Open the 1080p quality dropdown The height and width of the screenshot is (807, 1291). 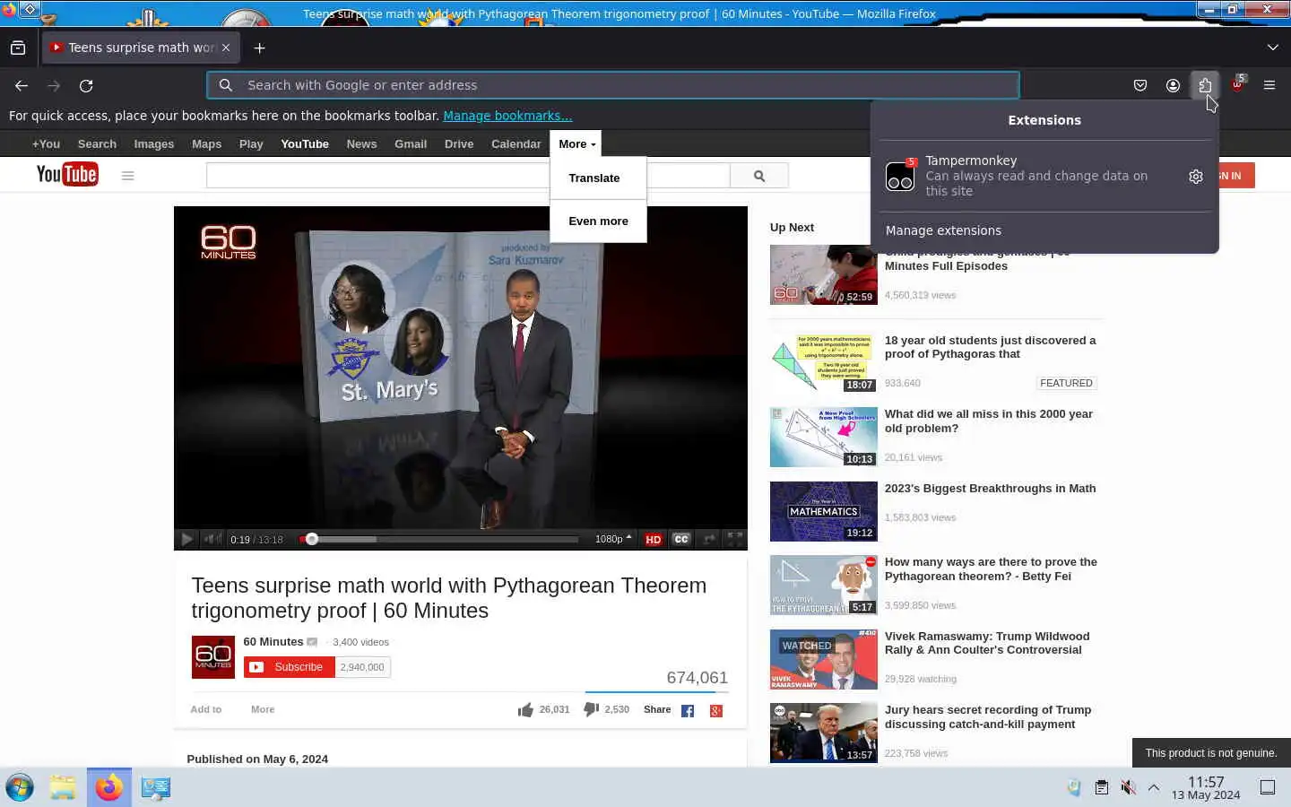[613, 539]
